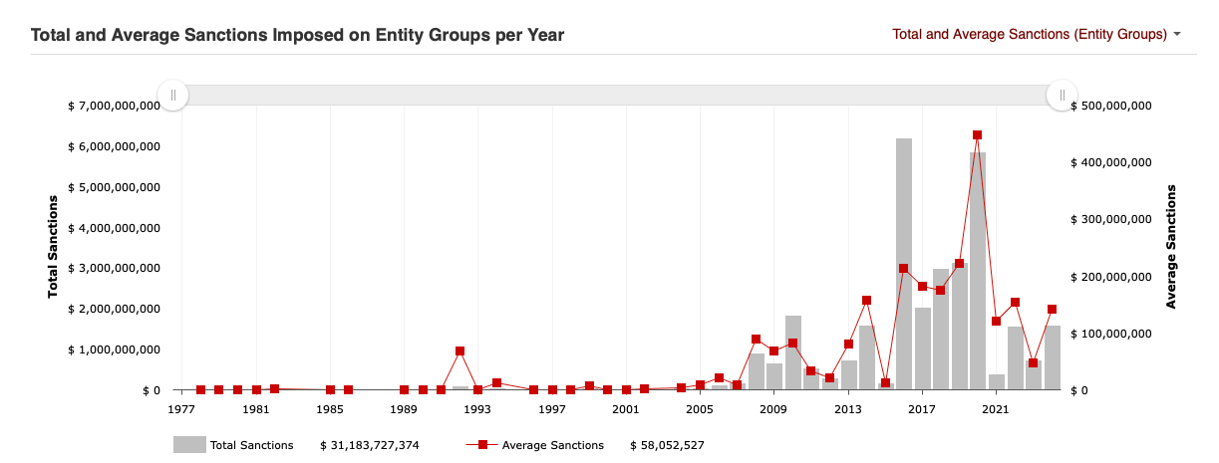Viewport: 1219px width, 463px height.
Task: Click the 2016 red average sanctions marker
Action: (904, 269)
